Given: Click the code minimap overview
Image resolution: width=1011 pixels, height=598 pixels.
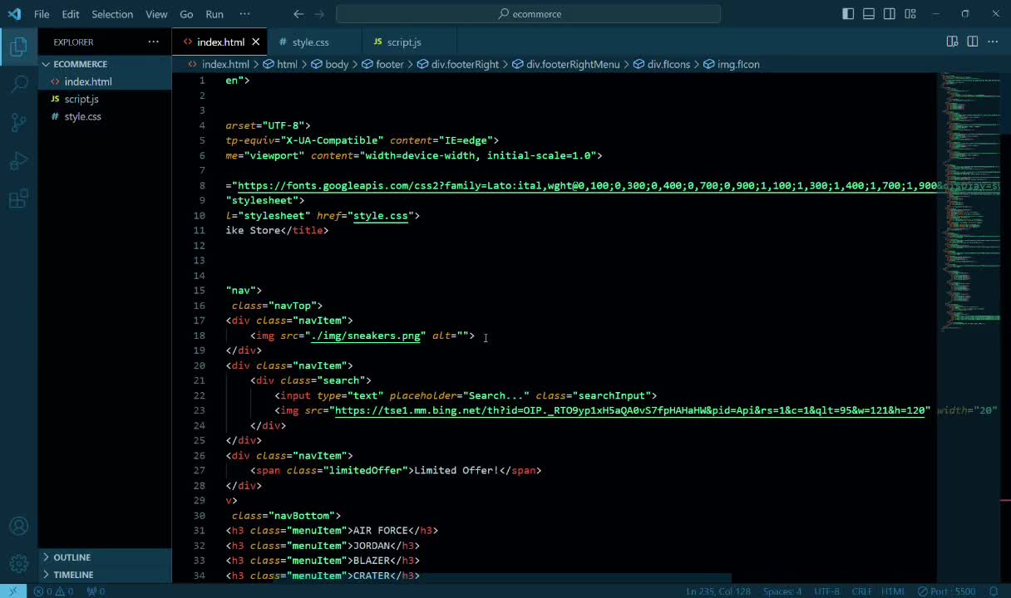Looking at the screenshot, I should 970,203.
